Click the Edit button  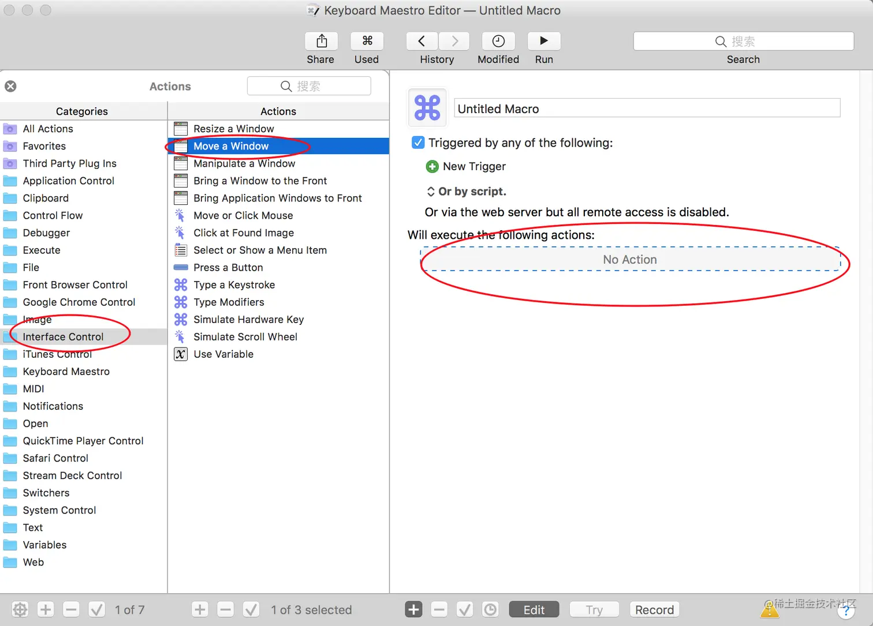coord(534,609)
